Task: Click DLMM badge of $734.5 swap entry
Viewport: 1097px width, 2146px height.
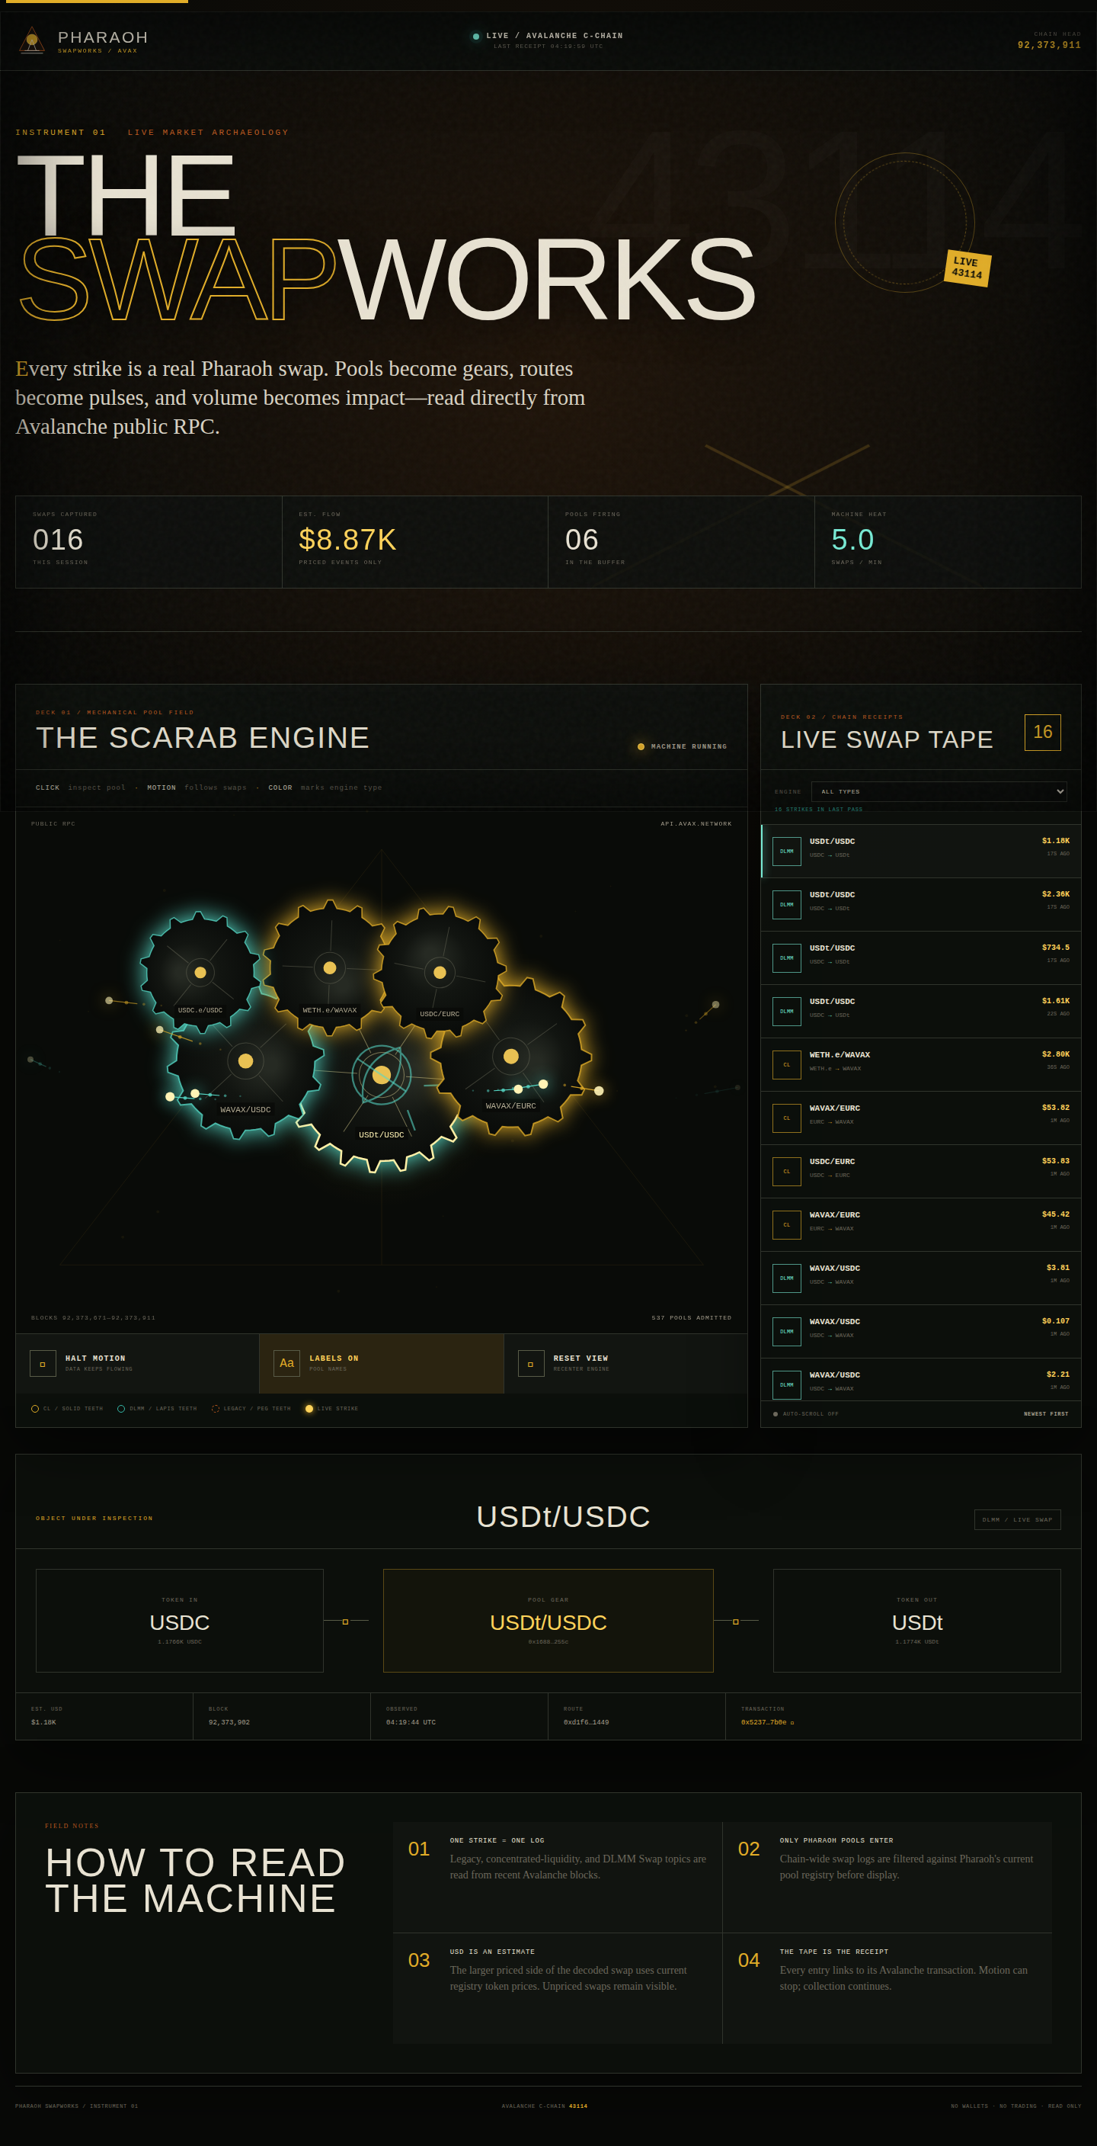Action: [x=786, y=958]
